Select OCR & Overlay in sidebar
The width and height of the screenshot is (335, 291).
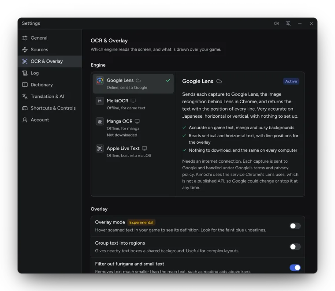pyautogui.click(x=50, y=62)
